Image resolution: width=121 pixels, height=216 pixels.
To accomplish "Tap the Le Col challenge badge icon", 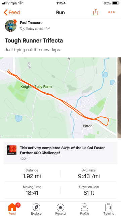I will pos(12,150).
